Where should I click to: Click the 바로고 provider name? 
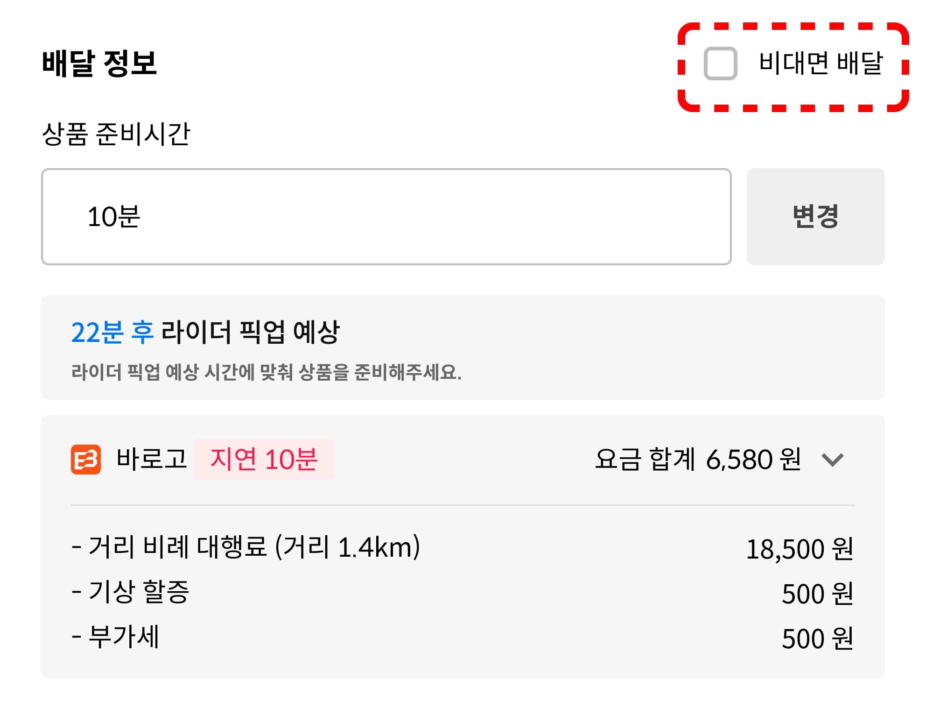(x=151, y=459)
